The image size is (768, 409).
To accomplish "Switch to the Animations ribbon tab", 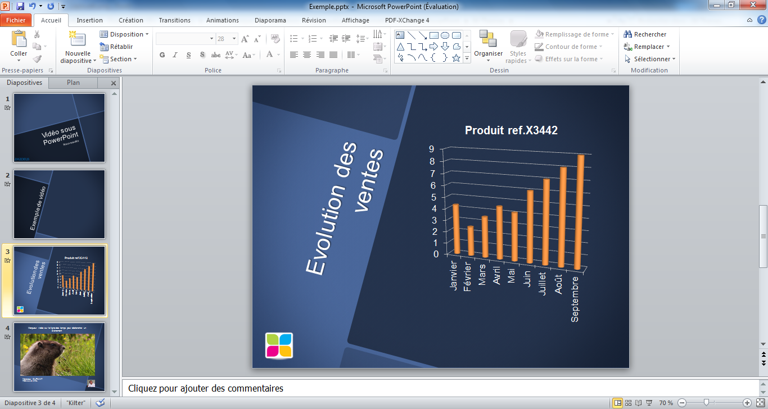I will pyautogui.click(x=222, y=20).
